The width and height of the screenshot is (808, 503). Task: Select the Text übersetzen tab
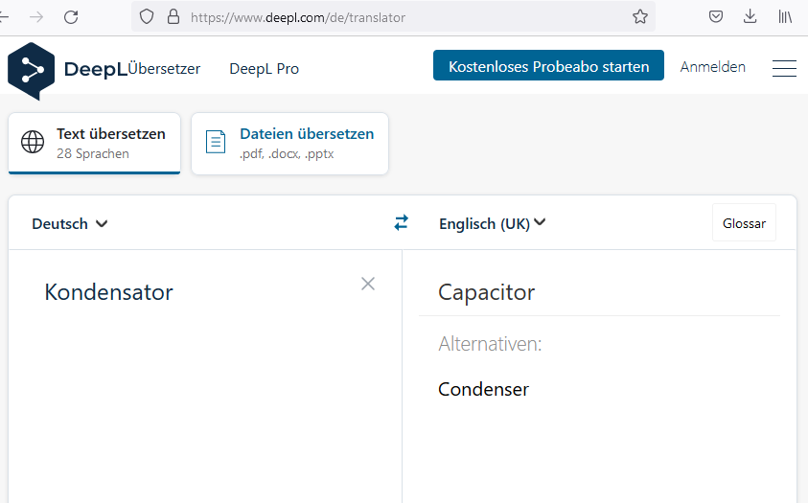click(94, 144)
